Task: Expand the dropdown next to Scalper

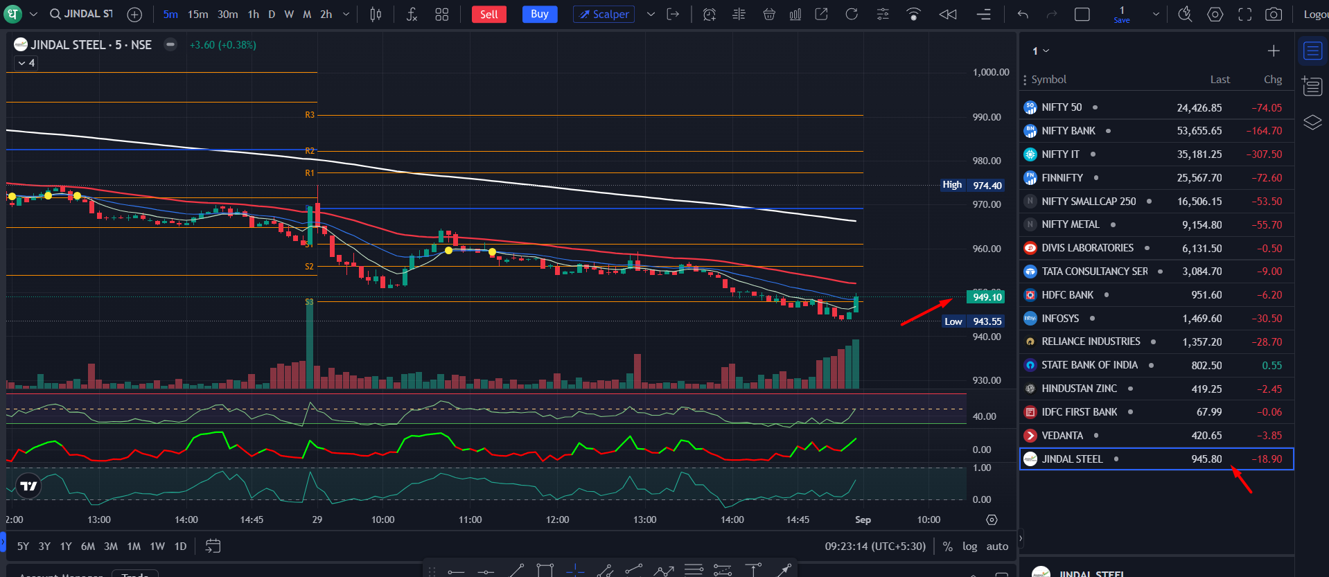Action: click(x=651, y=14)
